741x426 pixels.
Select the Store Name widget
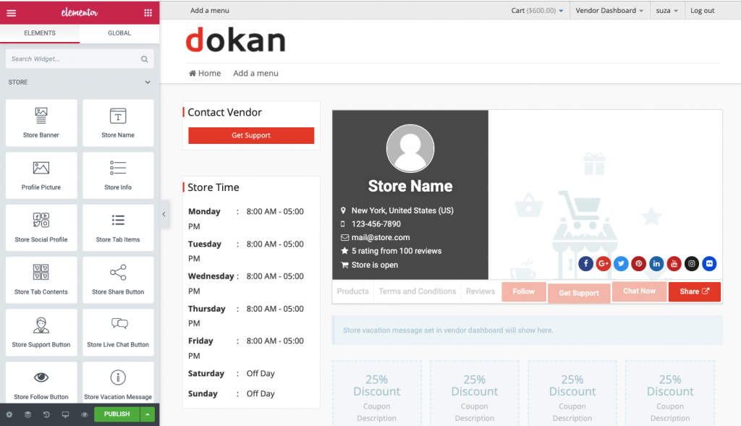pos(118,123)
